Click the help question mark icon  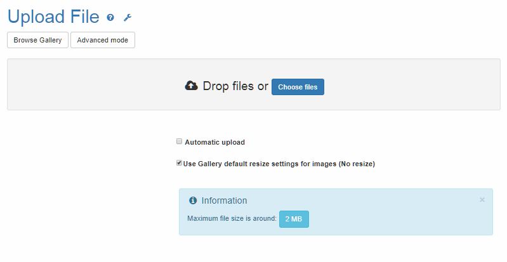point(110,18)
